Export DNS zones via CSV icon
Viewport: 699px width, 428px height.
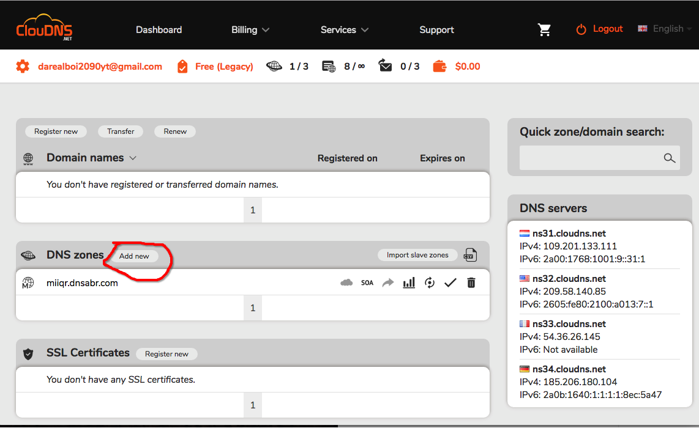tap(470, 255)
